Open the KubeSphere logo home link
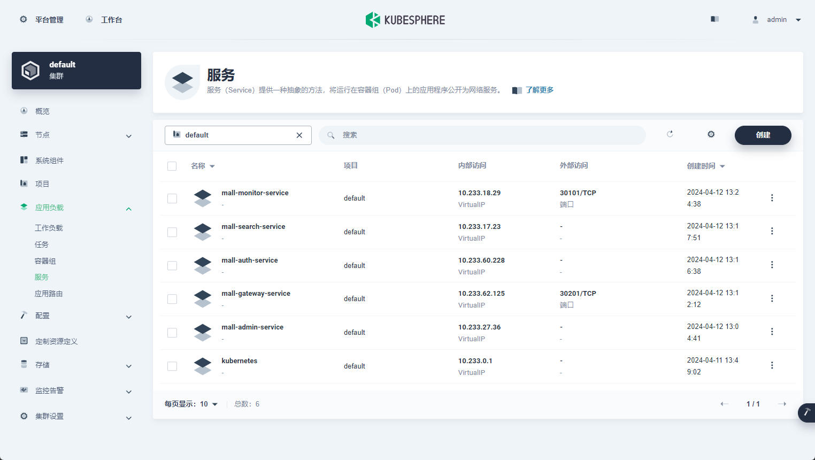 pyautogui.click(x=405, y=20)
